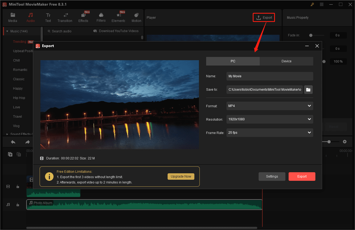This screenshot has height=230, width=355.
Task: Click the folder browse icon beside Save to
Action: point(308,90)
